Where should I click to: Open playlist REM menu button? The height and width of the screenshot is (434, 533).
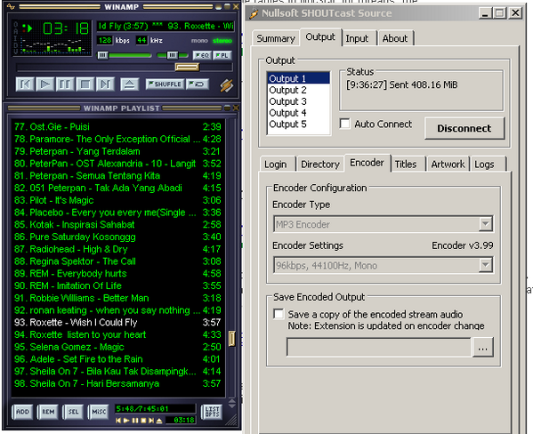coord(48,412)
